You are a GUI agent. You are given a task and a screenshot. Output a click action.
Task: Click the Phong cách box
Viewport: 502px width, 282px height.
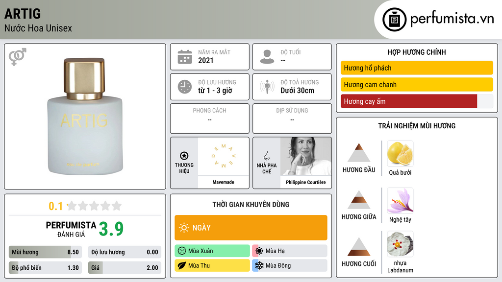210,118
